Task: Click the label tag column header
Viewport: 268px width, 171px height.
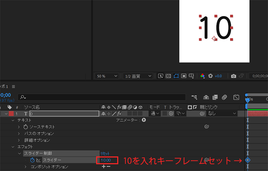Action: point(9,107)
